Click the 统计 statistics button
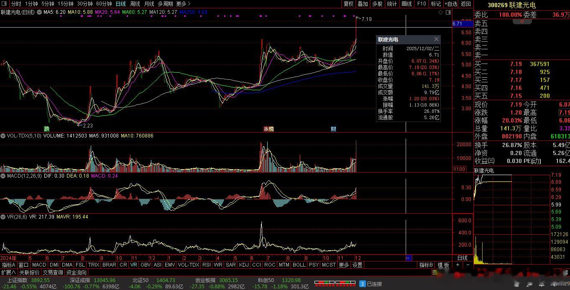This screenshot has height=290, width=570. click(392, 4)
